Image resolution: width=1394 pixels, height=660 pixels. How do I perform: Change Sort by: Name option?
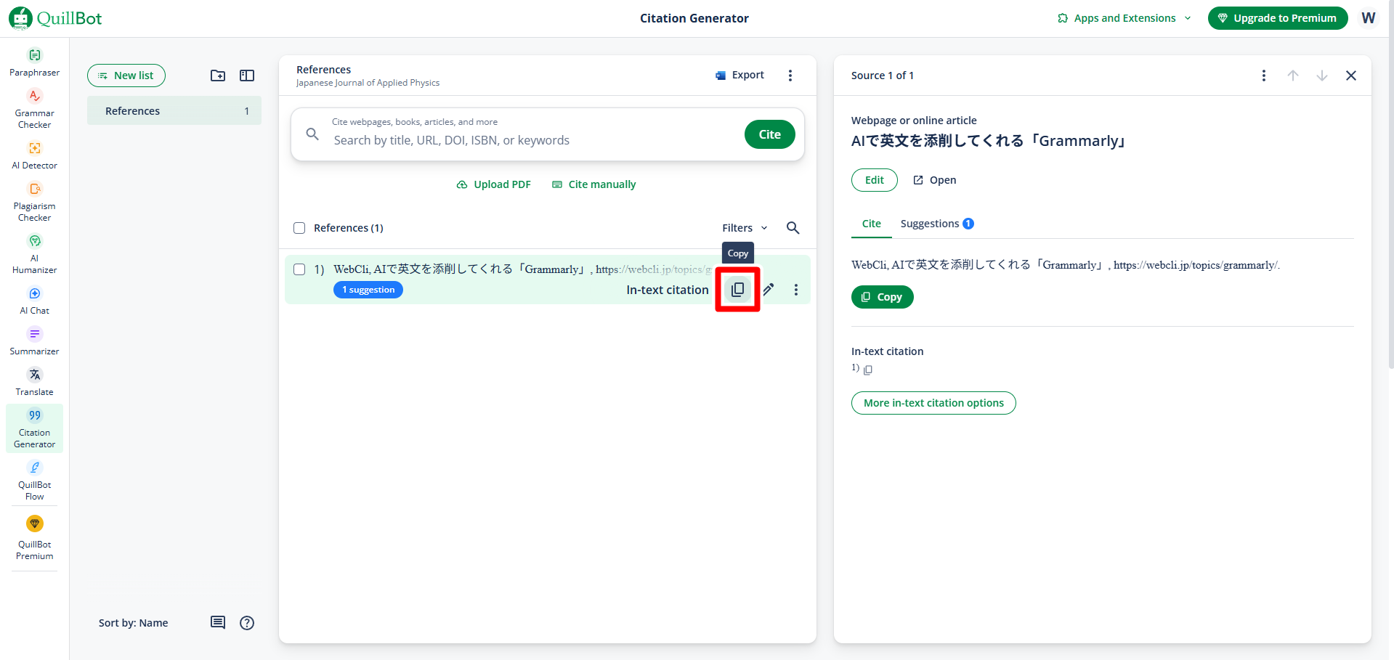point(134,623)
